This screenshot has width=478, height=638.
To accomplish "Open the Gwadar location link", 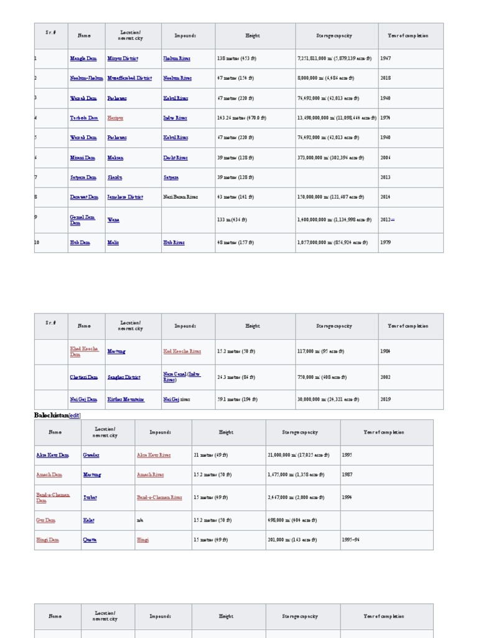I will [x=91, y=455].
